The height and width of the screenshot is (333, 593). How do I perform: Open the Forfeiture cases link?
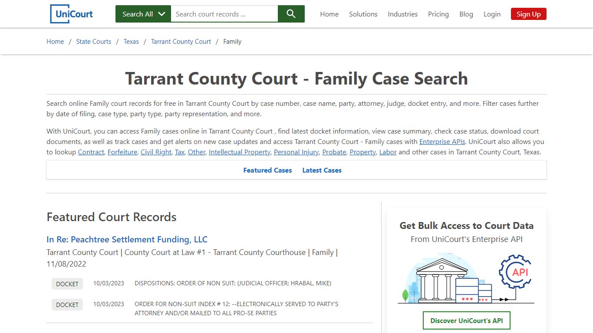click(x=122, y=152)
